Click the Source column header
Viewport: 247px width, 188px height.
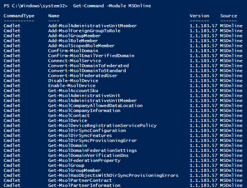pos(229,16)
